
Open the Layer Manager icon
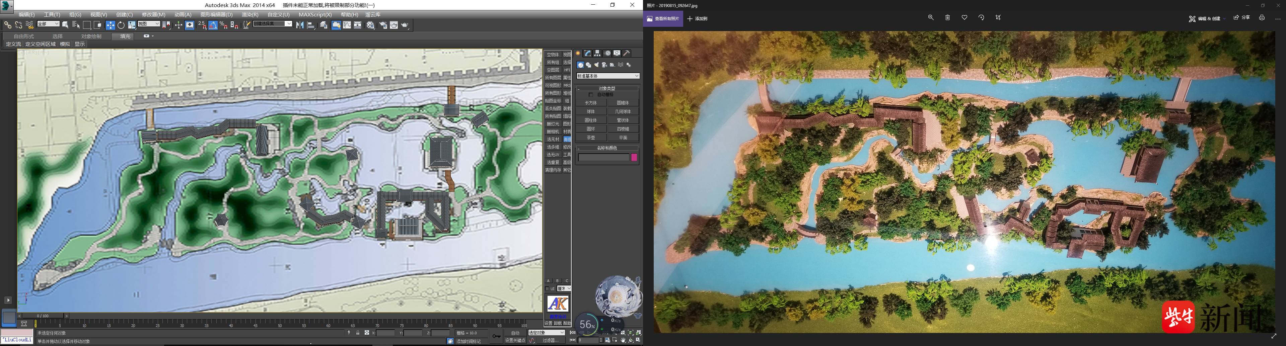(324, 25)
